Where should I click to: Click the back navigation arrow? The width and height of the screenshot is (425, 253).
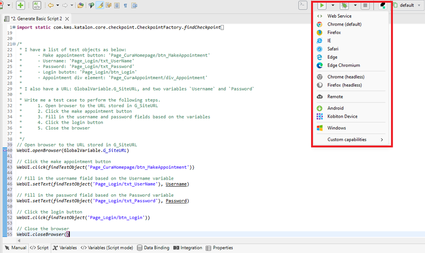pos(51,6)
